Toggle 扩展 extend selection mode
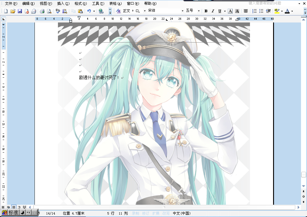Image resolution: width=307 pixels, height=217 pixels. (x=156, y=213)
